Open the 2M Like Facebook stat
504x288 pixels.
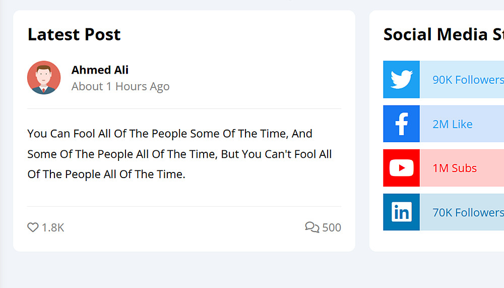coord(453,124)
